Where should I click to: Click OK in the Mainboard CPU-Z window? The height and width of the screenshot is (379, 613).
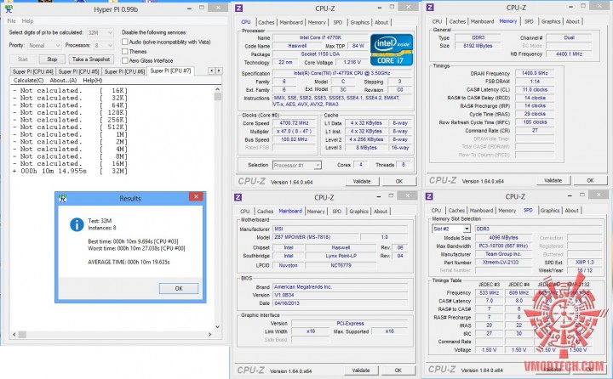tap(398, 370)
